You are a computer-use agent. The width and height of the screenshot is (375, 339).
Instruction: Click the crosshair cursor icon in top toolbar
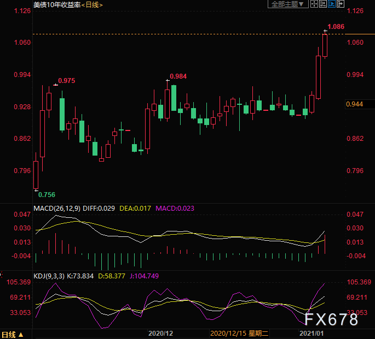[313, 4]
